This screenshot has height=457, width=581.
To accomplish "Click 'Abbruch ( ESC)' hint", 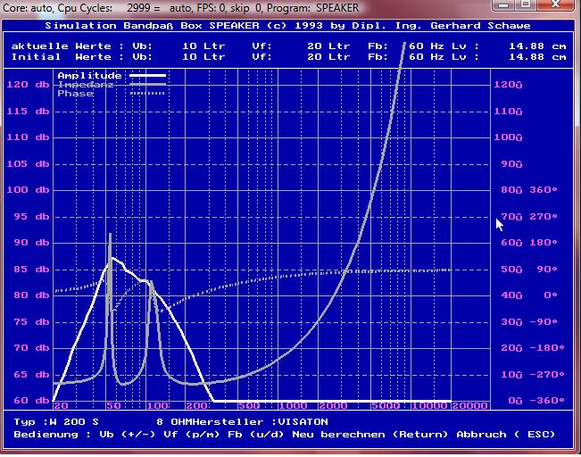I will (x=506, y=434).
